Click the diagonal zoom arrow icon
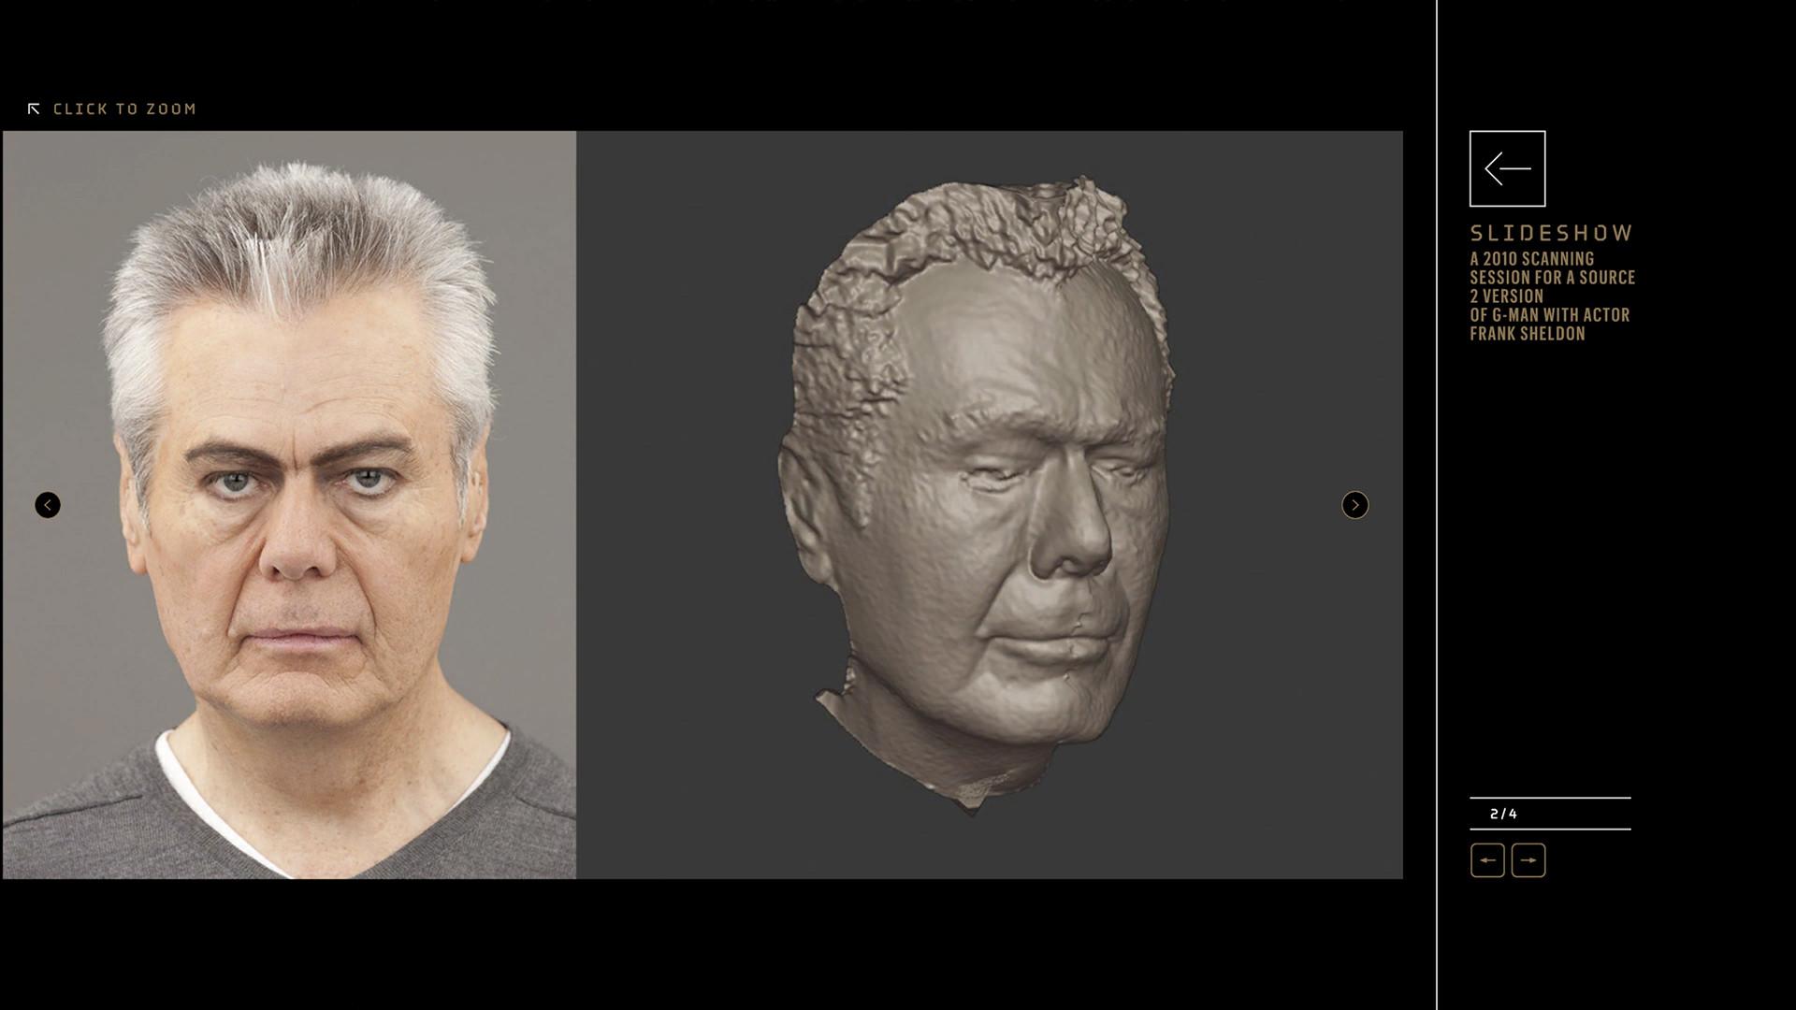This screenshot has width=1796, height=1010. [34, 109]
